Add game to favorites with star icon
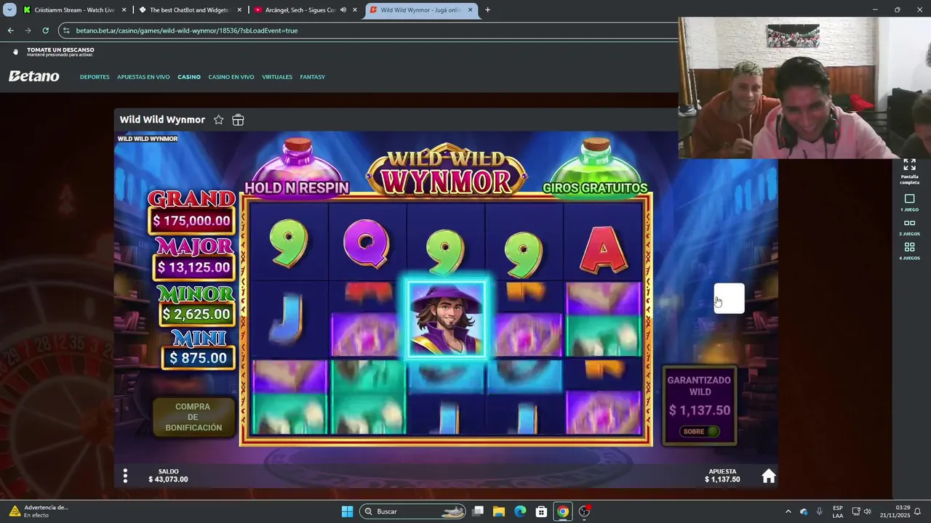This screenshot has height=523, width=931. point(218,120)
